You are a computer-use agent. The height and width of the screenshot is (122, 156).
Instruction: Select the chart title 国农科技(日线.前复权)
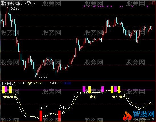[x=18, y=3]
